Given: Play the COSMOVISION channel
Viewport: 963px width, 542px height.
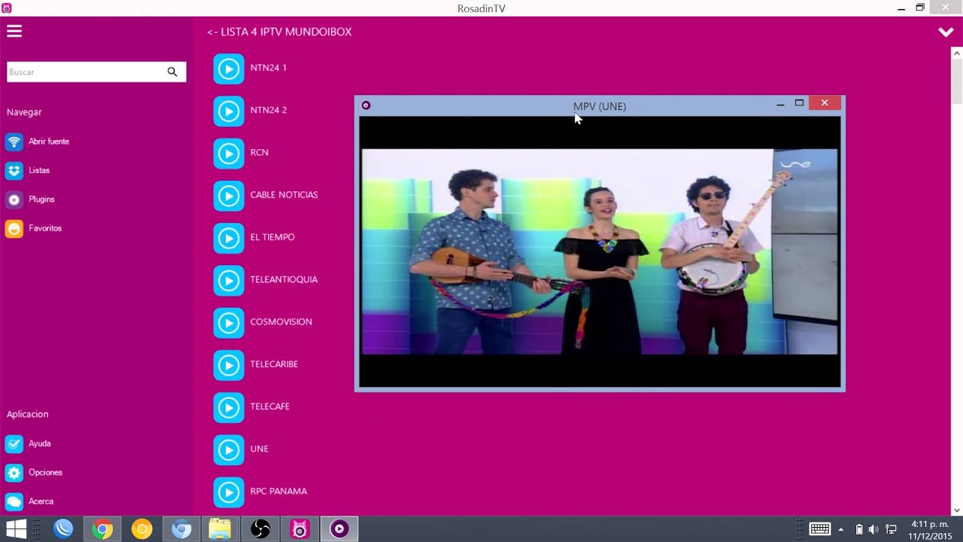Looking at the screenshot, I should [x=229, y=322].
